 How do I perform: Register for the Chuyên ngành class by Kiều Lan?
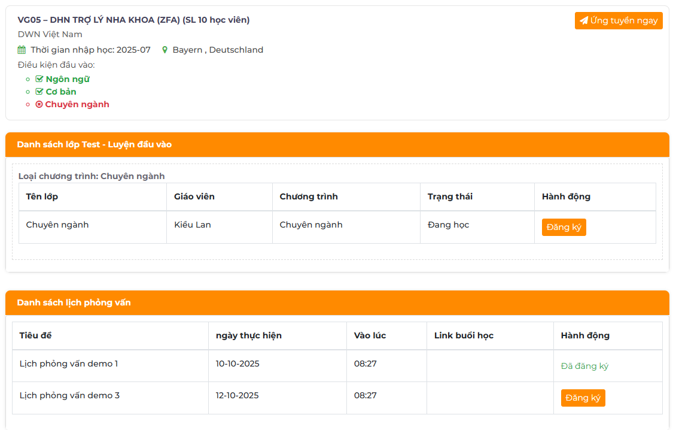[564, 228]
